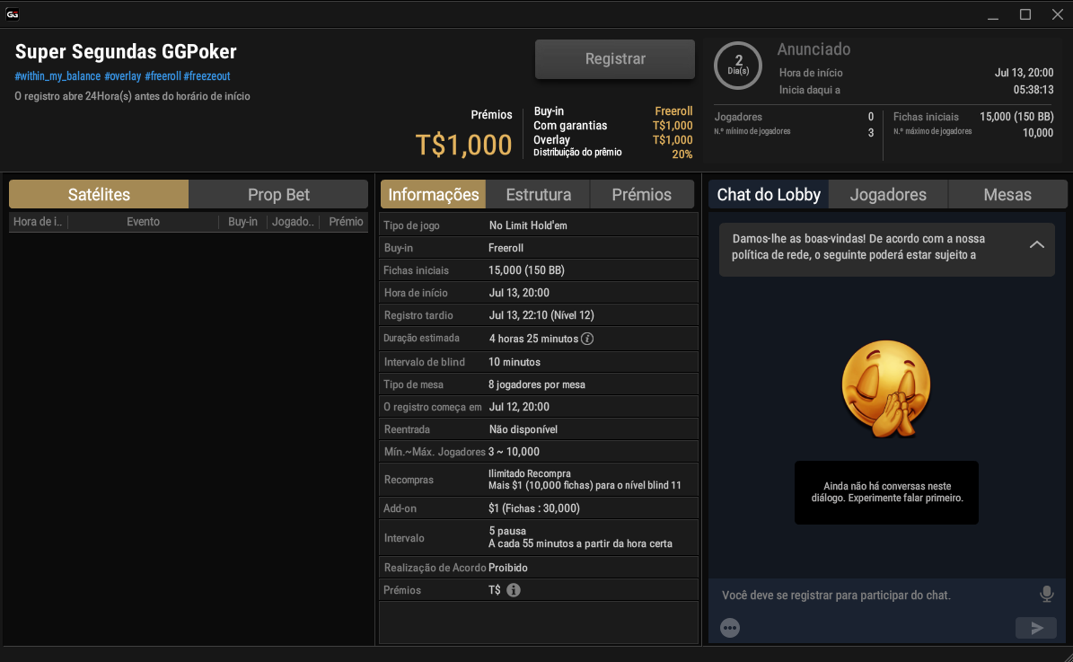Select the Prop Bet tab
Screen dimensions: 1073x662
point(278,194)
